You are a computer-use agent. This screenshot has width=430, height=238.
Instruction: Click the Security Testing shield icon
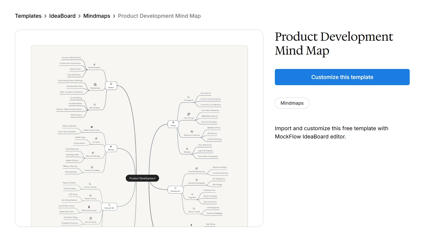tap(91, 218)
